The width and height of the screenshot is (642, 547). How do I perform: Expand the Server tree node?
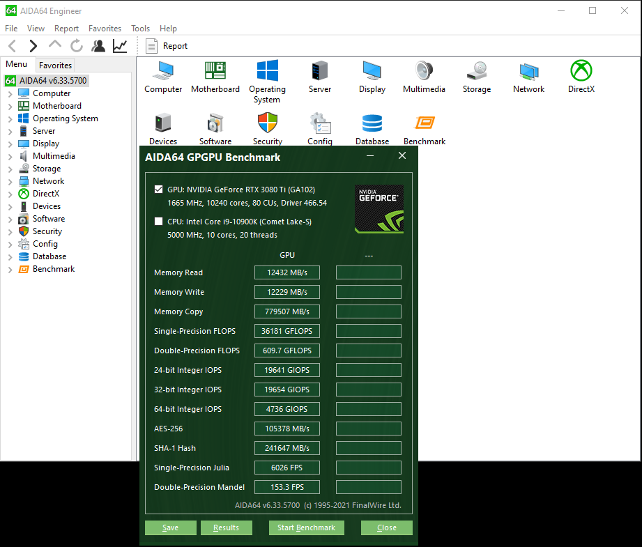10,132
